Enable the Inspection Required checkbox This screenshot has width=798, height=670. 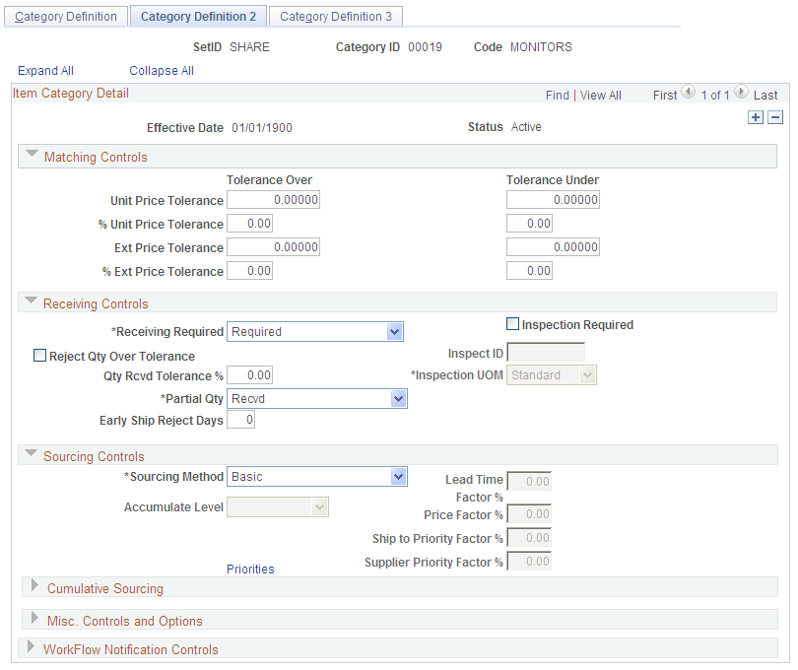[x=511, y=323]
